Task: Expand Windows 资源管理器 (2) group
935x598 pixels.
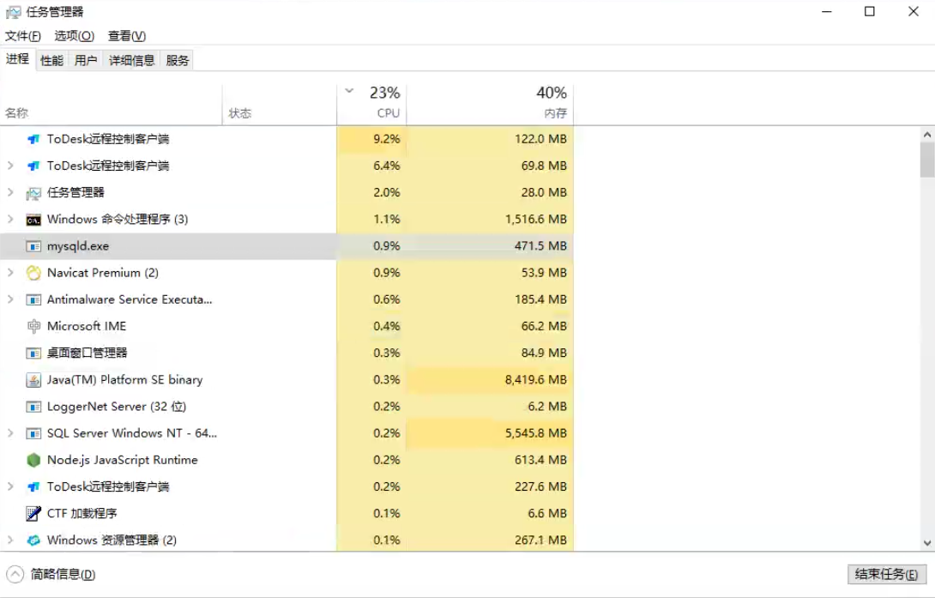Action: point(10,541)
